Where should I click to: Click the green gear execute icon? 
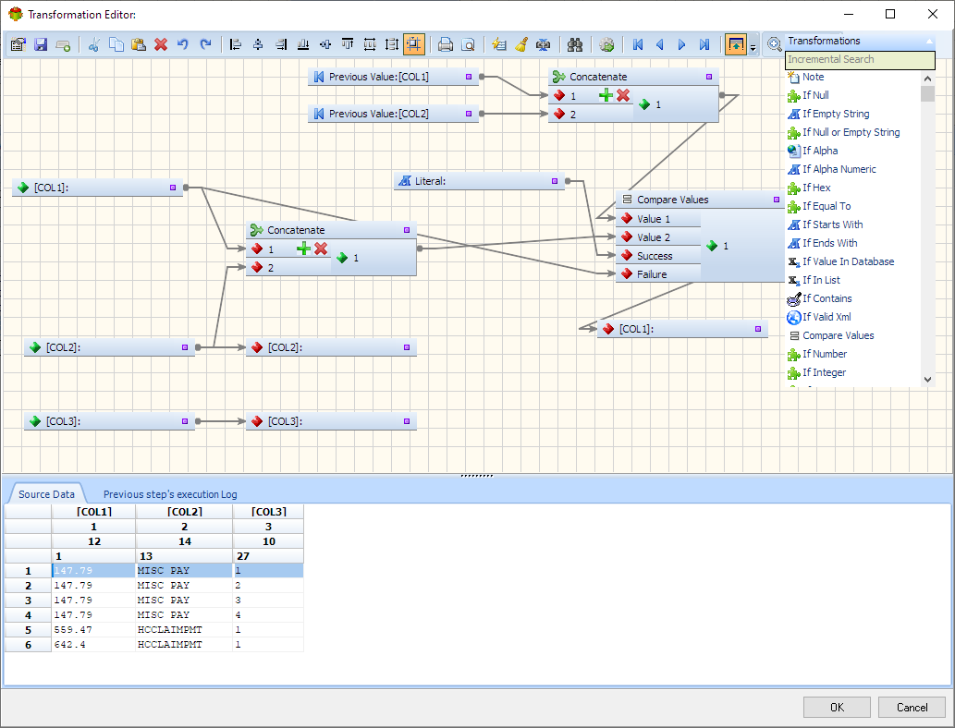point(606,44)
